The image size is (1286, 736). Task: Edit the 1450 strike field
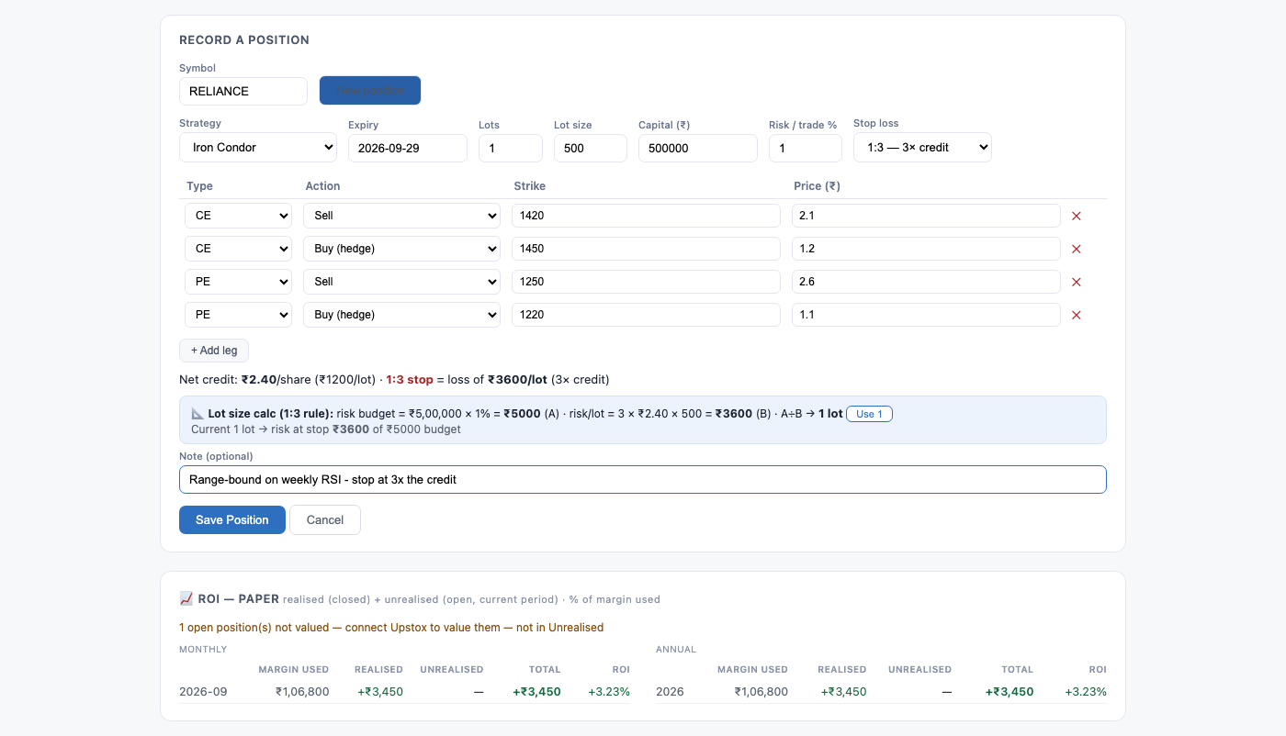pos(646,249)
